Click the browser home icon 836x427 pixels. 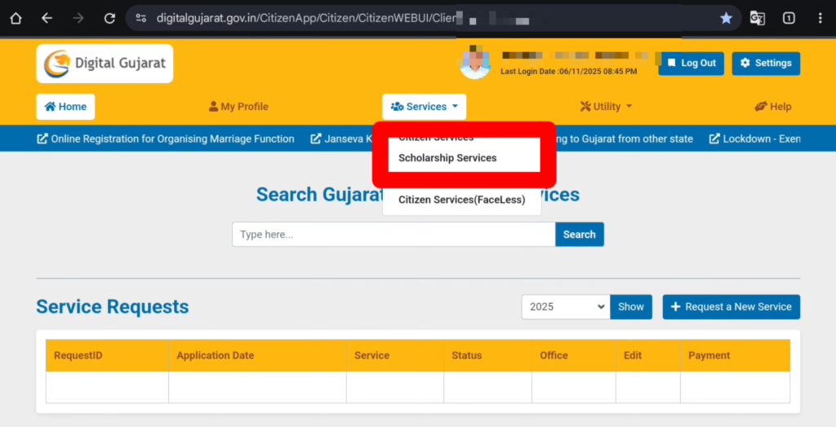point(16,18)
